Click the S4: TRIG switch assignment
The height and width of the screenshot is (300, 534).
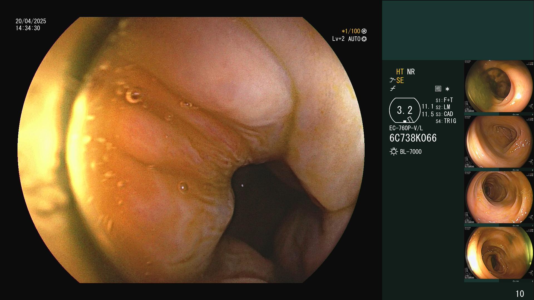pyautogui.click(x=446, y=121)
